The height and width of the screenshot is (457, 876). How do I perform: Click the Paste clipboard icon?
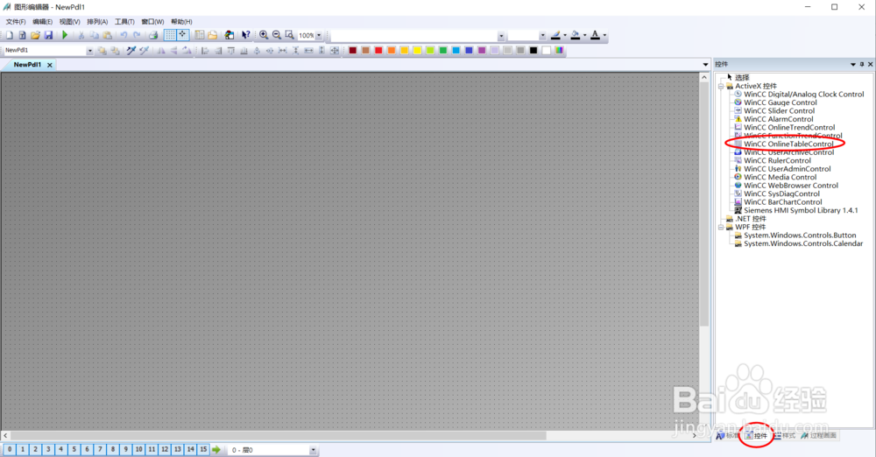click(107, 35)
